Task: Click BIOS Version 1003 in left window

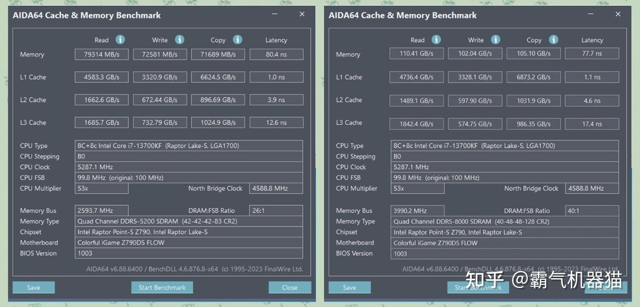Action: (189, 253)
